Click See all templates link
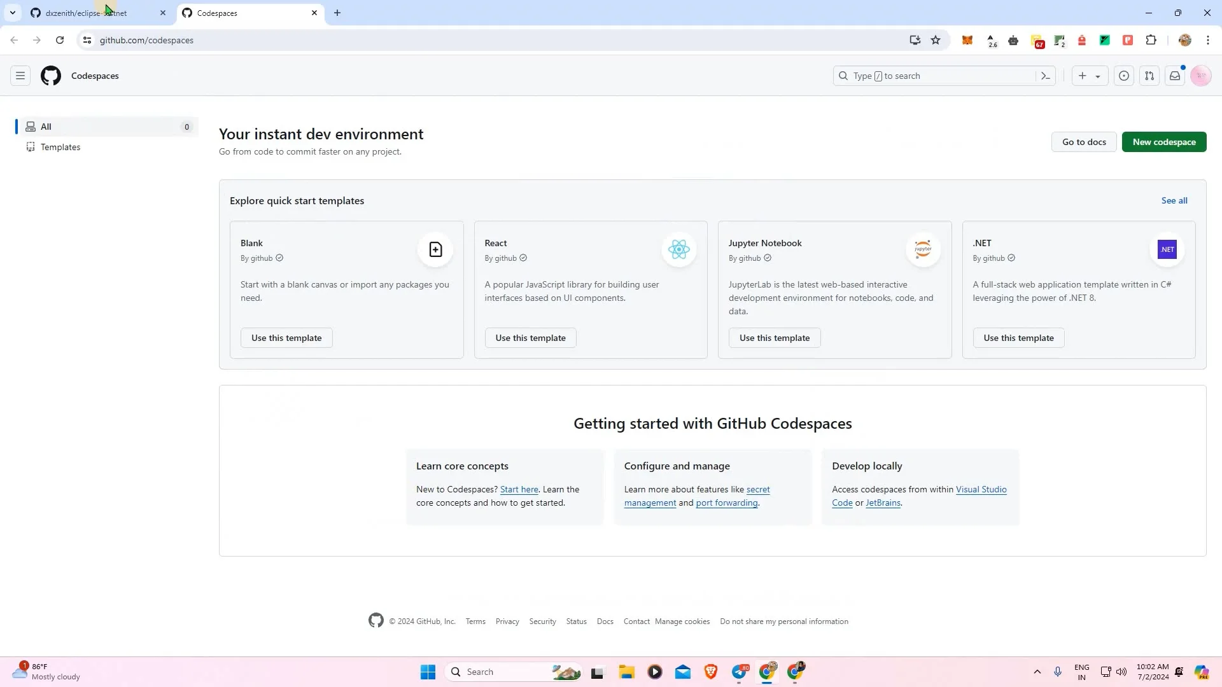1222x687 pixels. point(1174,200)
